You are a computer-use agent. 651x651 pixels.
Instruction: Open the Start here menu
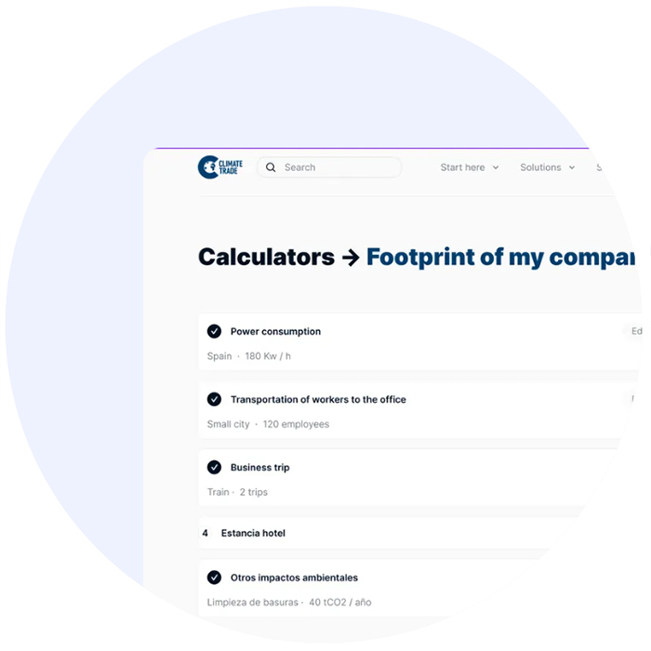pos(470,167)
